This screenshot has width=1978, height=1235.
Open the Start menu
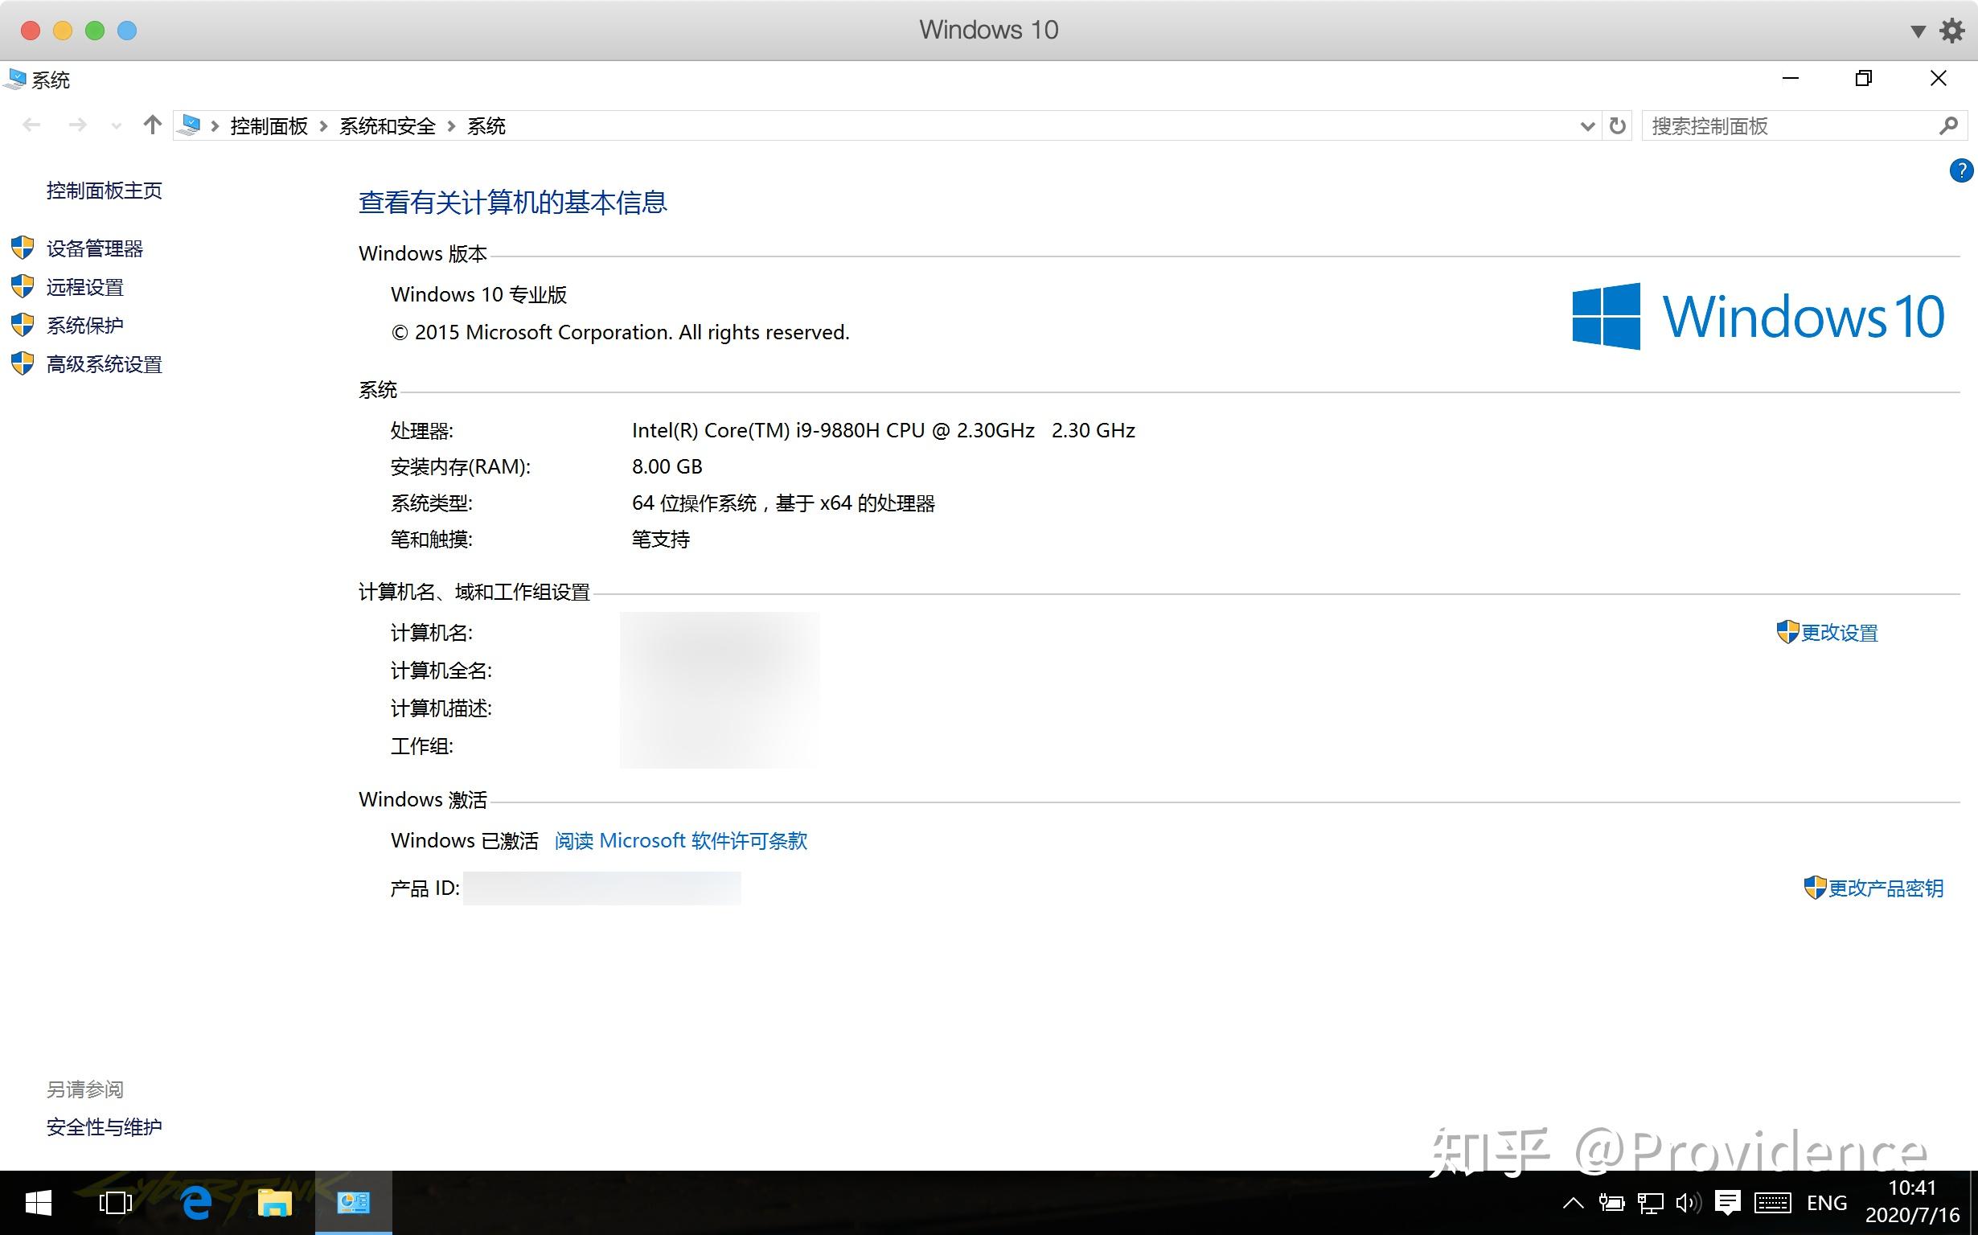[39, 1203]
